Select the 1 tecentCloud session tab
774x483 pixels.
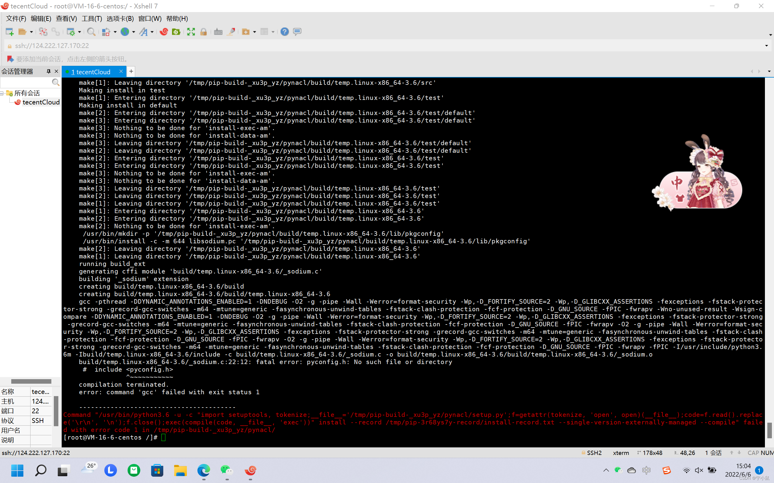click(x=91, y=72)
